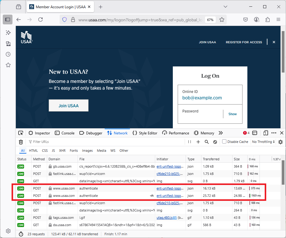Screen dimensions: 286x238
Task: Open a new browser tab
Action: click(x=100, y=7)
